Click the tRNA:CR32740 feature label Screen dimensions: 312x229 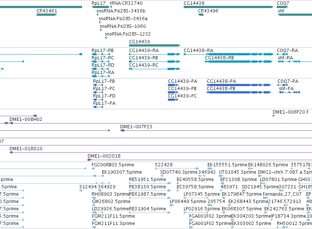coord(126,3)
